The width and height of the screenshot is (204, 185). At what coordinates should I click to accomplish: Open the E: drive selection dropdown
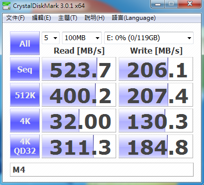[149, 38]
